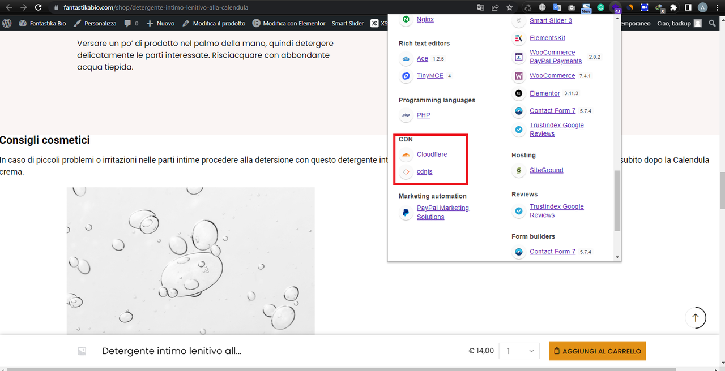The image size is (725, 371).
Task: Click the PayPal Marketing Solutions logo icon
Action: tap(406, 213)
